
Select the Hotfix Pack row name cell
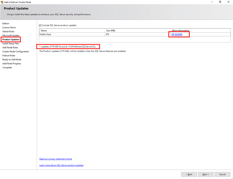(72, 34)
